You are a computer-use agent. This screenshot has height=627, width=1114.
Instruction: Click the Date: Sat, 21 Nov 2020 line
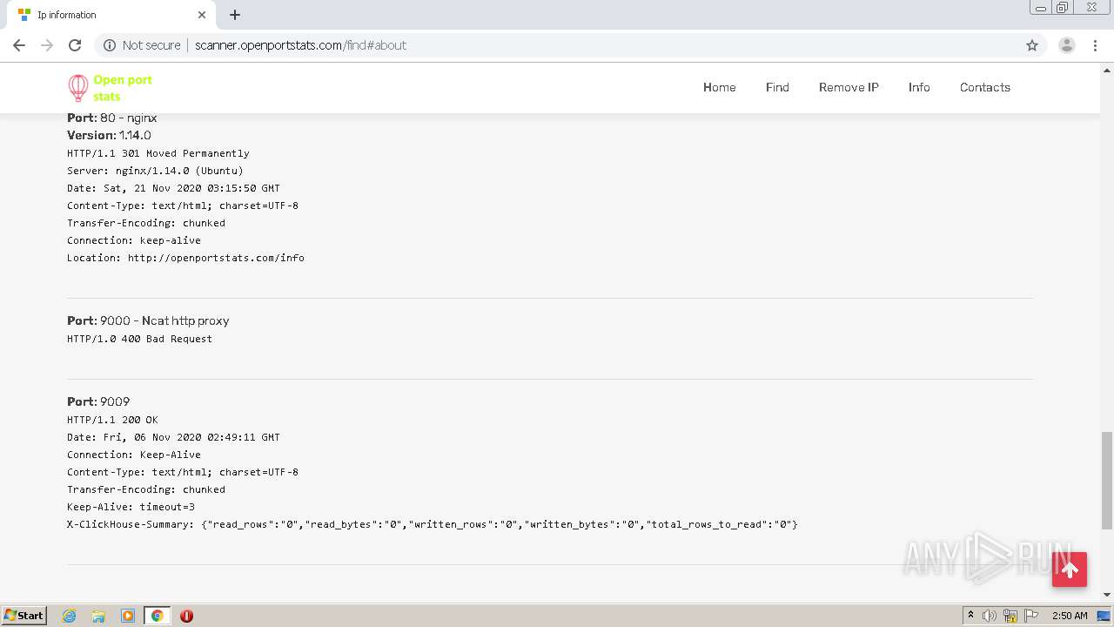click(x=173, y=188)
